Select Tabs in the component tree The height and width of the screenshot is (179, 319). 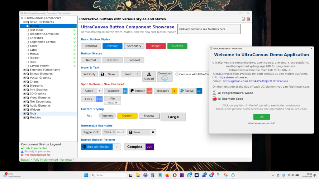click(x=33, y=62)
